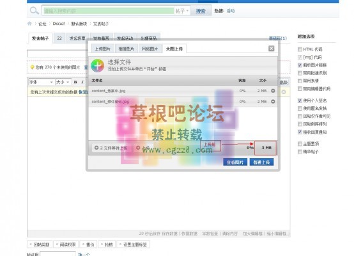Dismiss the yellow unsaved-data notice
Viewport: 354px width, 256px height.
(x=284, y=92)
